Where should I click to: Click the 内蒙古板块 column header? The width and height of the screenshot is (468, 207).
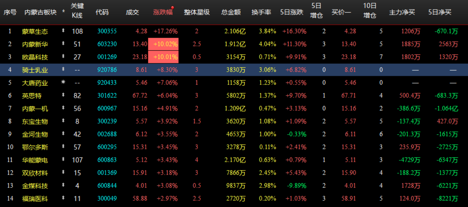pos(40,12)
